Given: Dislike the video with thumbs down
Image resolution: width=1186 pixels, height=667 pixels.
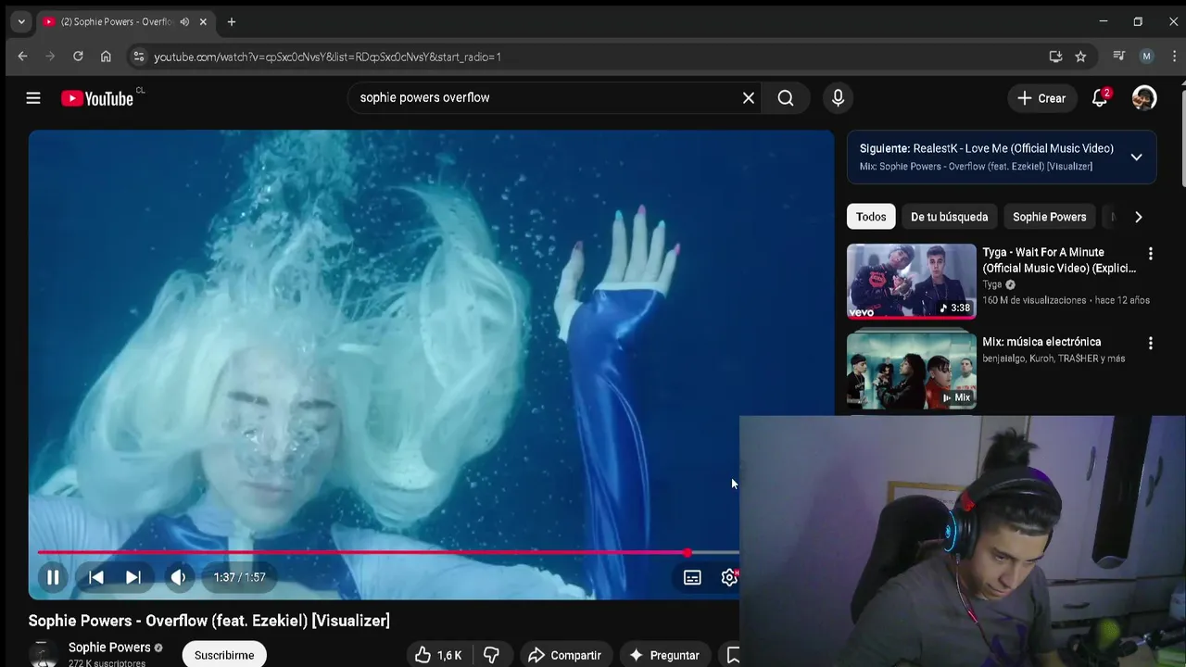Looking at the screenshot, I should [x=492, y=655].
